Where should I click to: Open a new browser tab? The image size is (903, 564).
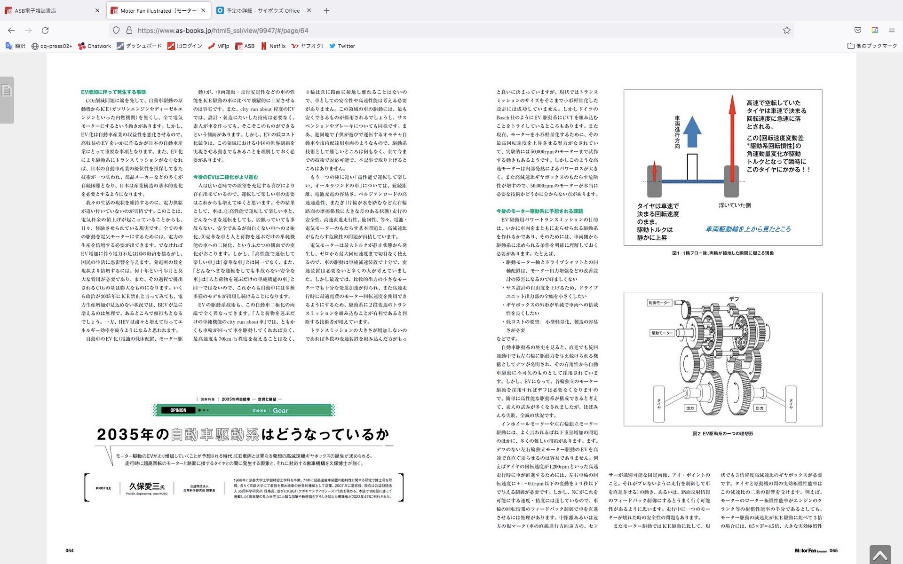click(x=326, y=10)
